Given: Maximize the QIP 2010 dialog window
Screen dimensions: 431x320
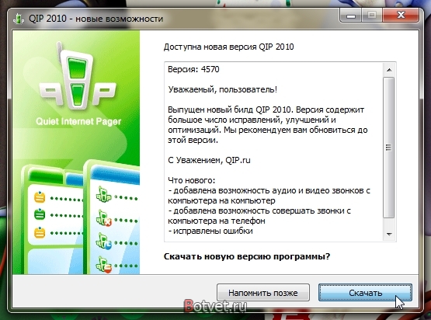Looking at the screenshot, I should [x=372, y=16].
